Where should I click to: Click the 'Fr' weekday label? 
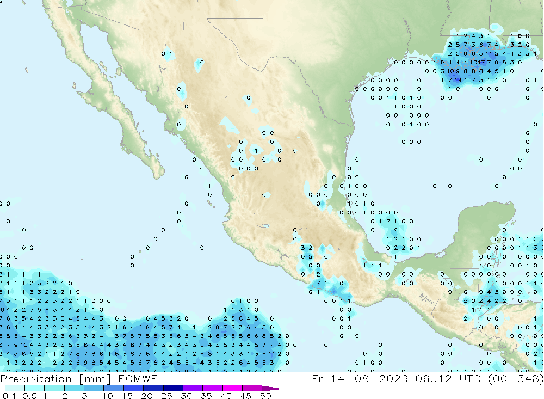[x=318, y=378]
